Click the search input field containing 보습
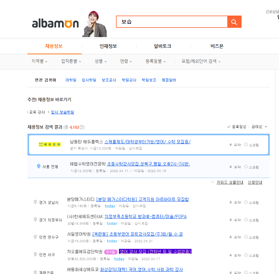Image resolution: width=279 pixels, height=274 pixels. pyautogui.click(x=172, y=22)
